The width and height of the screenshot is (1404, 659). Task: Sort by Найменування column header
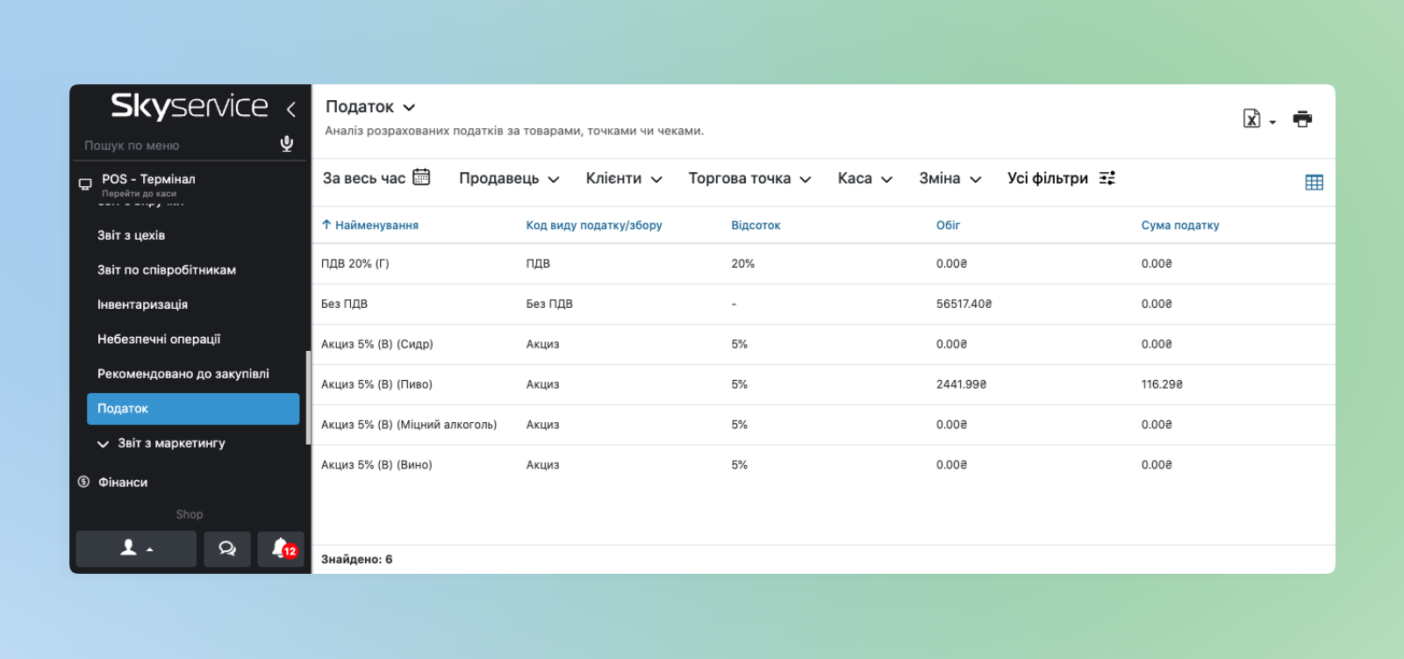[x=376, y=226]
